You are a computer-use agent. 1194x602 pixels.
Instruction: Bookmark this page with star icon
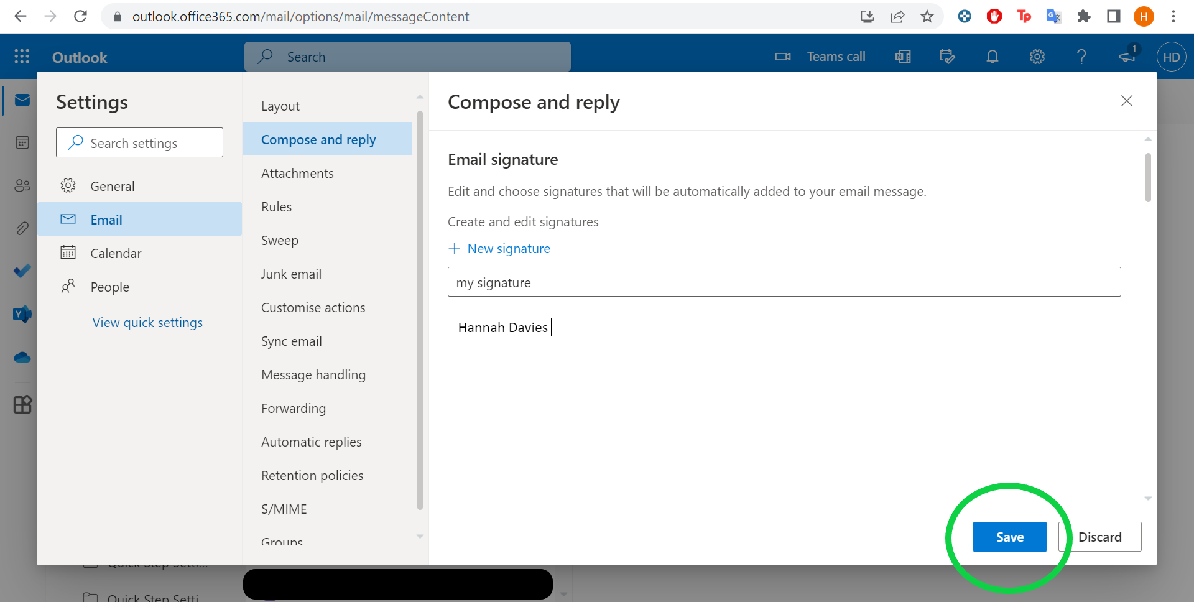(927, 16)
